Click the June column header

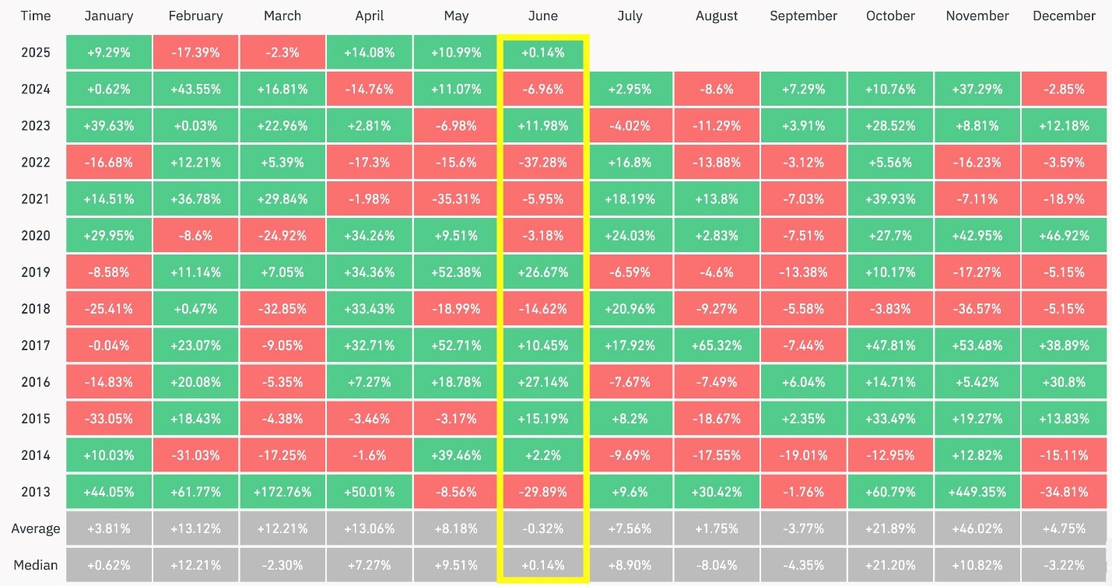[x=542, y=16]
